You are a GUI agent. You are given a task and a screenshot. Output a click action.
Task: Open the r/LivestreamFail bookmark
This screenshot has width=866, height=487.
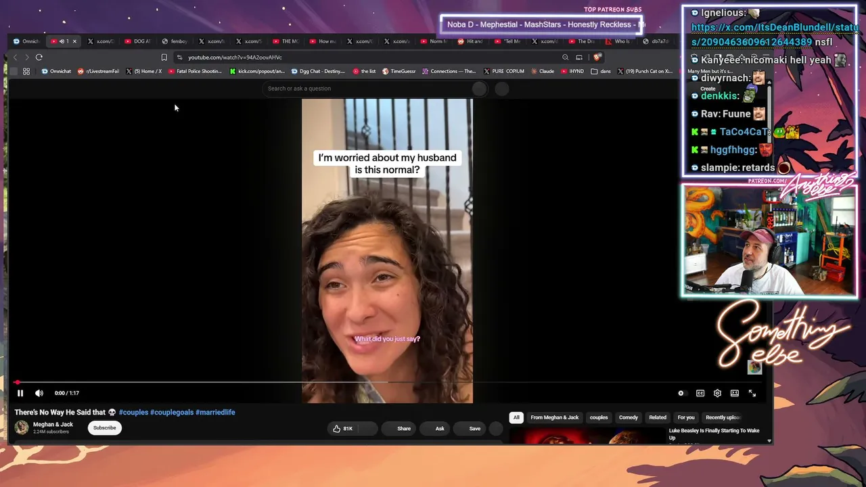[x=99, y=71]
